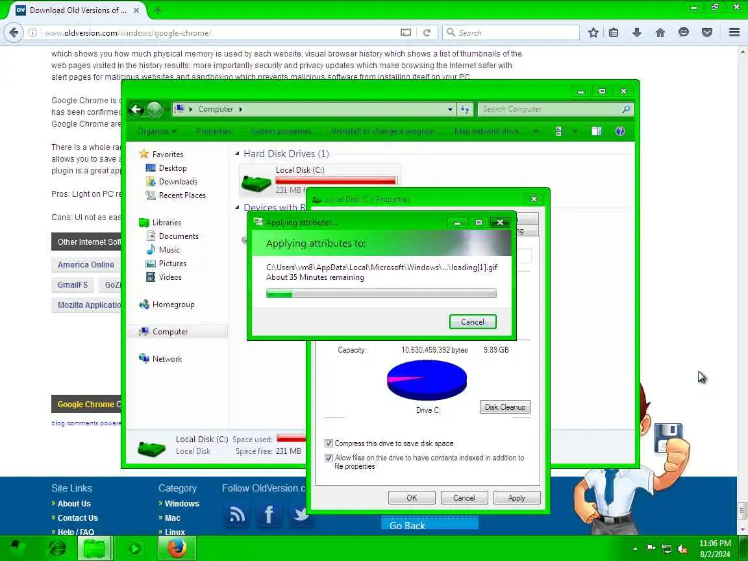This screenshot has height=561, width=748.
Task: Open a new Firefox tab
Action: pyautogui.click(x=157, y=10)
